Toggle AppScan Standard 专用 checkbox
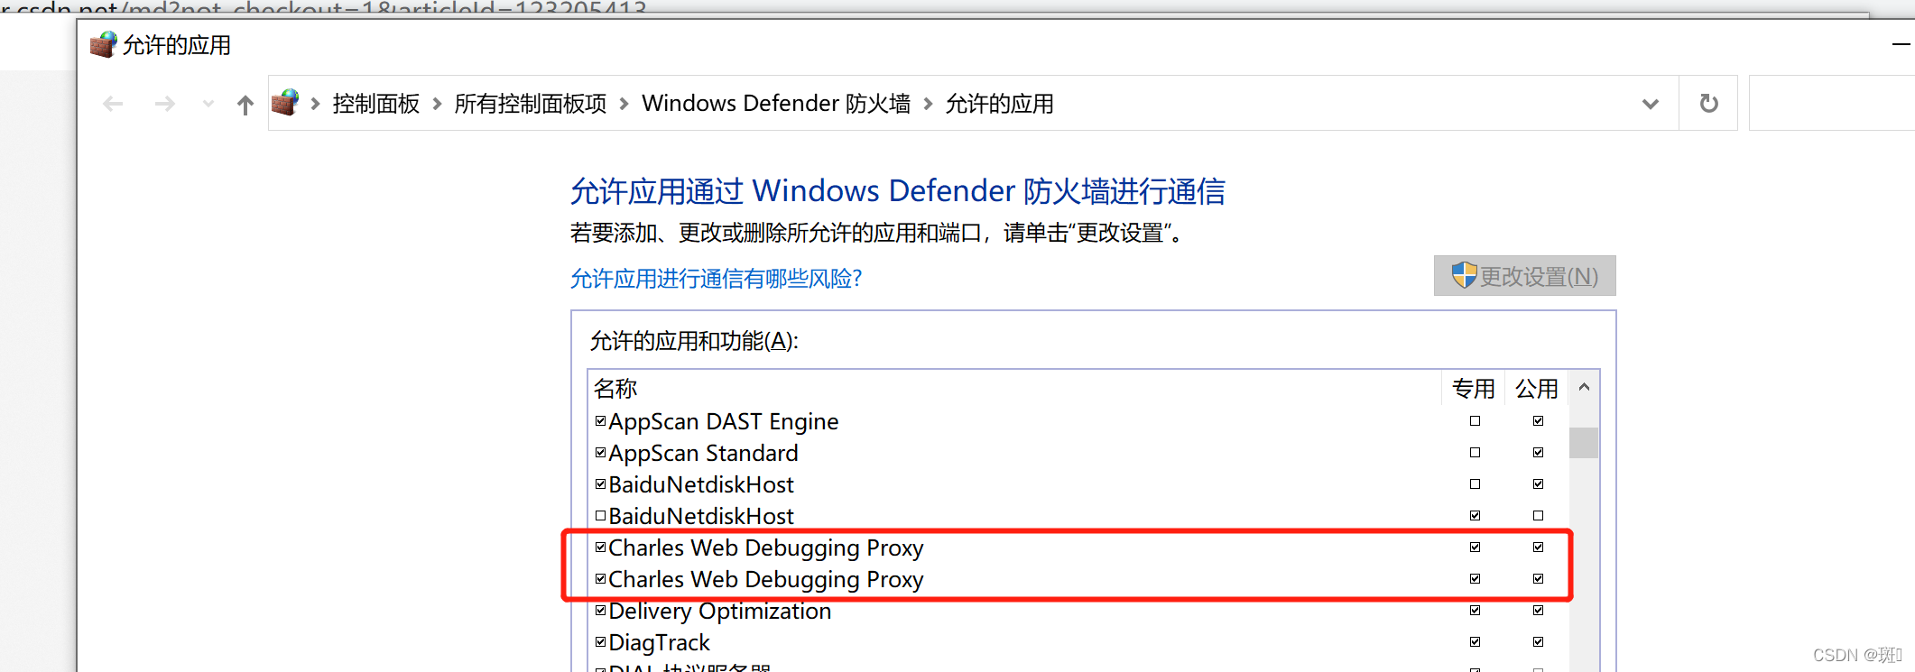 point(1475,452)
